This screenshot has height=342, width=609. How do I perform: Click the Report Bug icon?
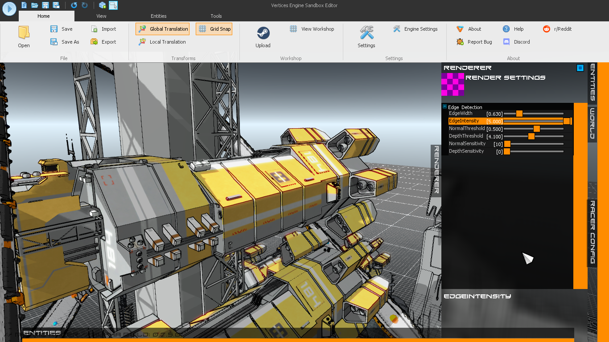point(460,42)
